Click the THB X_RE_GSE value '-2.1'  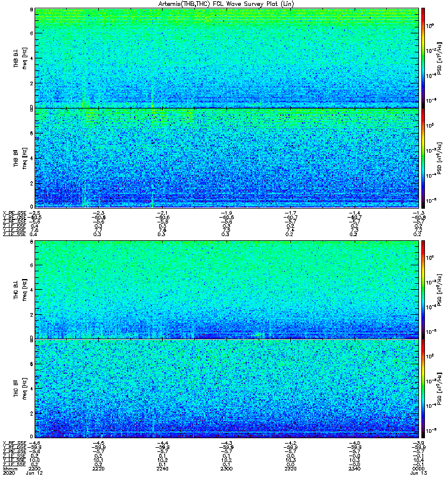[162, 213]
